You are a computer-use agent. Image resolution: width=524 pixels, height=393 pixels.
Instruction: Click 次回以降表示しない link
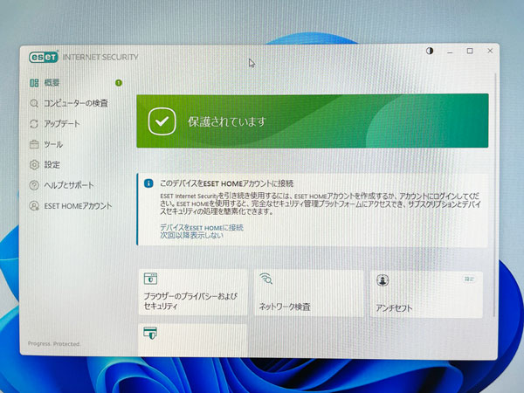click(191, 235)
